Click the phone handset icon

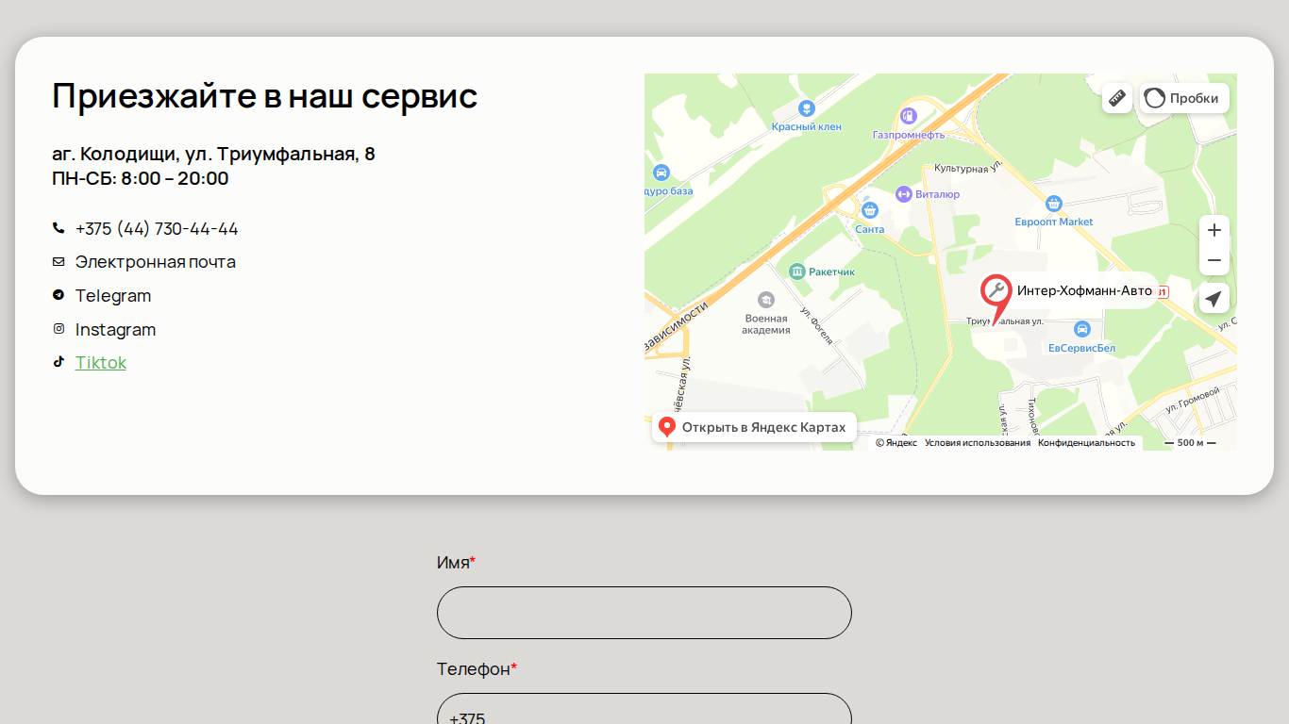click(x=59, y=228)
